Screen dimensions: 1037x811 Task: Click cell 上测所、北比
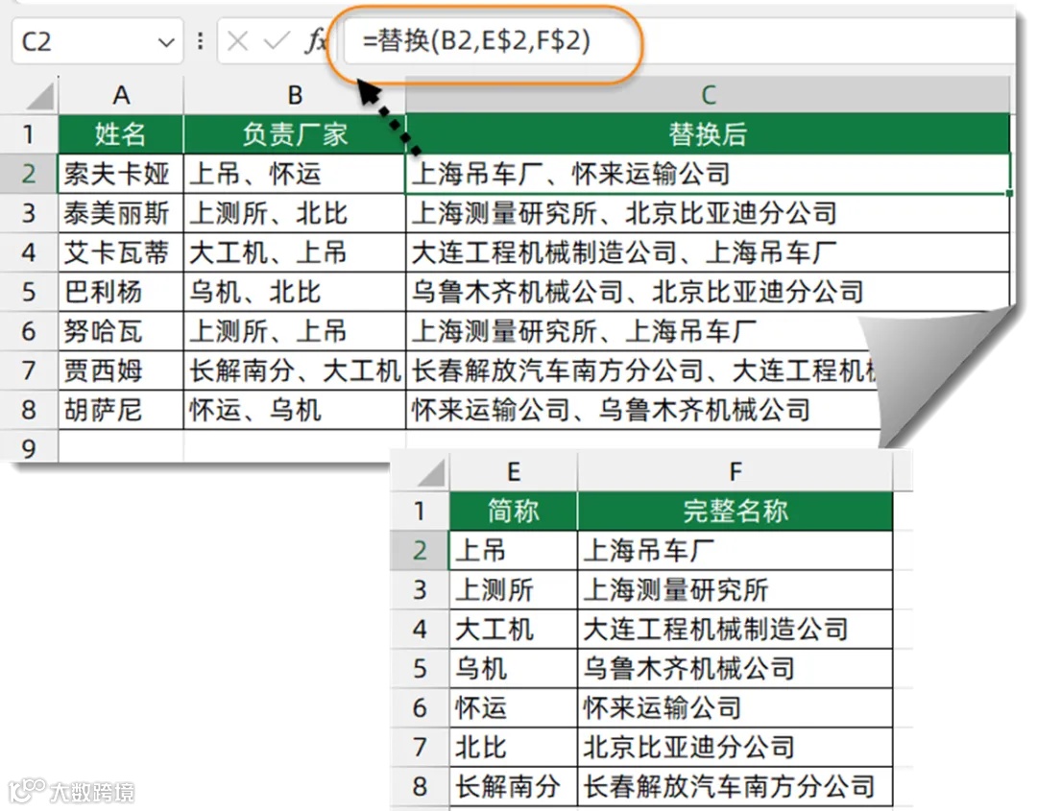pyautogui.click(x=295, y=213)
